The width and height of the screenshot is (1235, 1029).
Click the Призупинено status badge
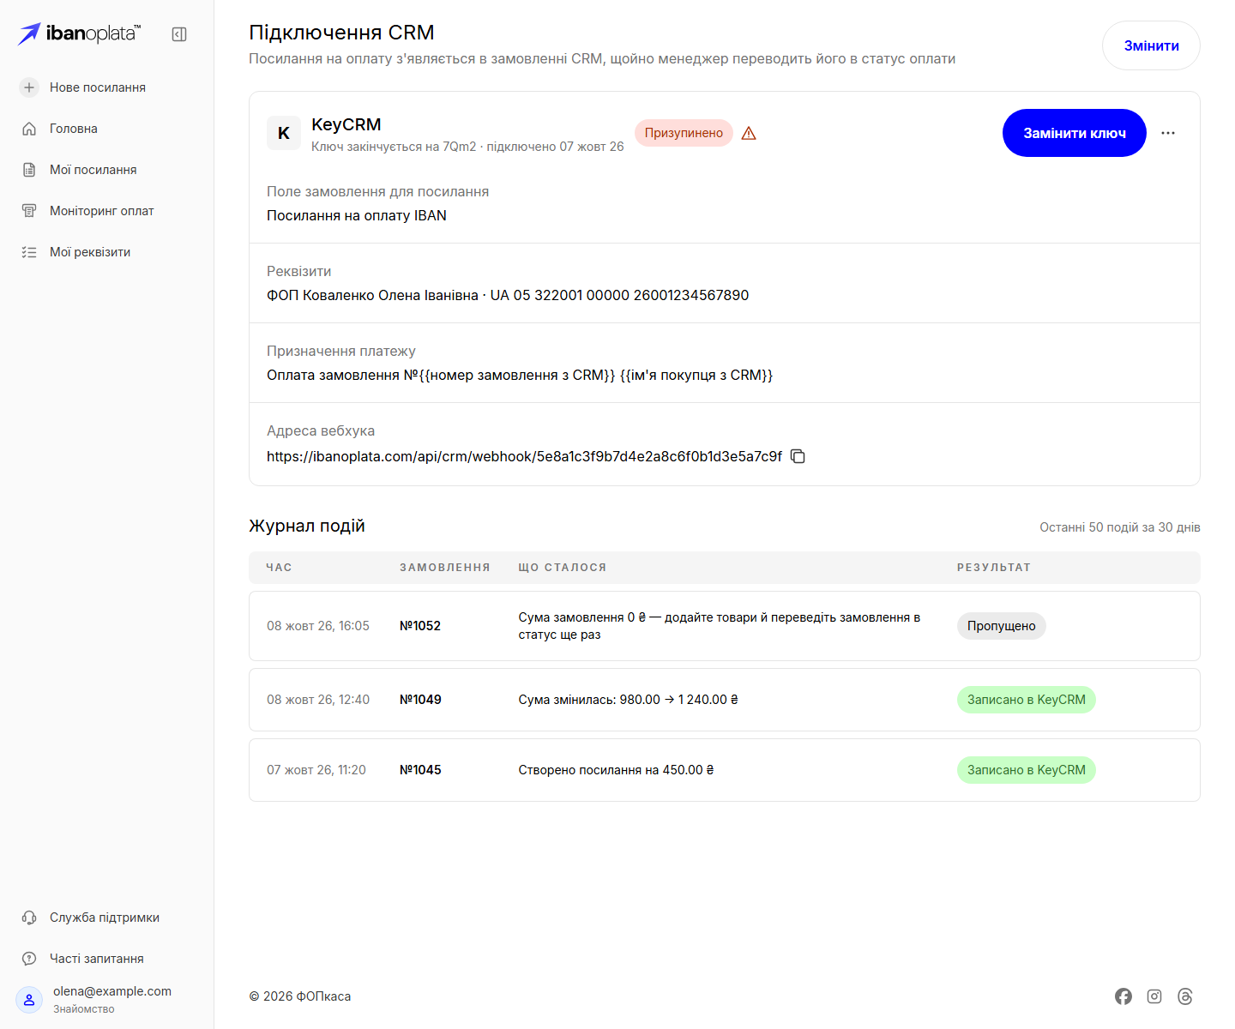(684, 133)
